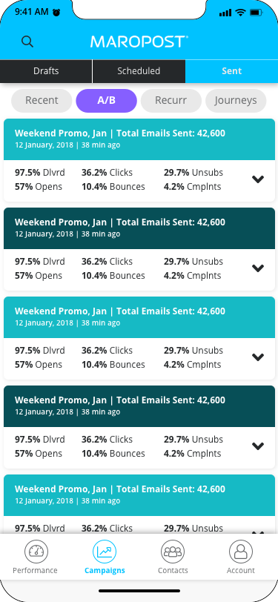
Task: Select the Campaigns chart icon
Action: click(105, 552)
